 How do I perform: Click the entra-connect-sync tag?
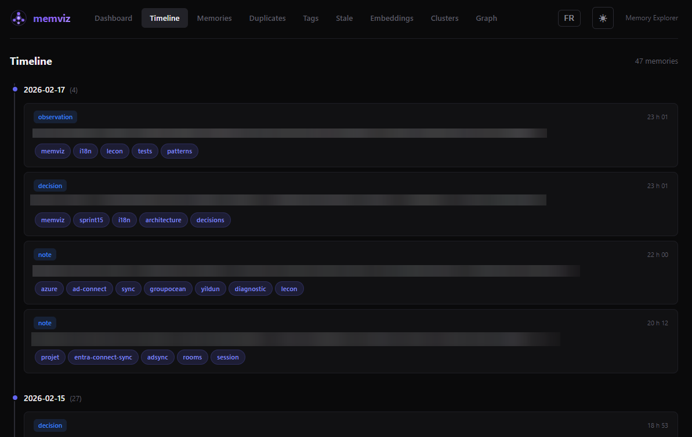(103, 357)
